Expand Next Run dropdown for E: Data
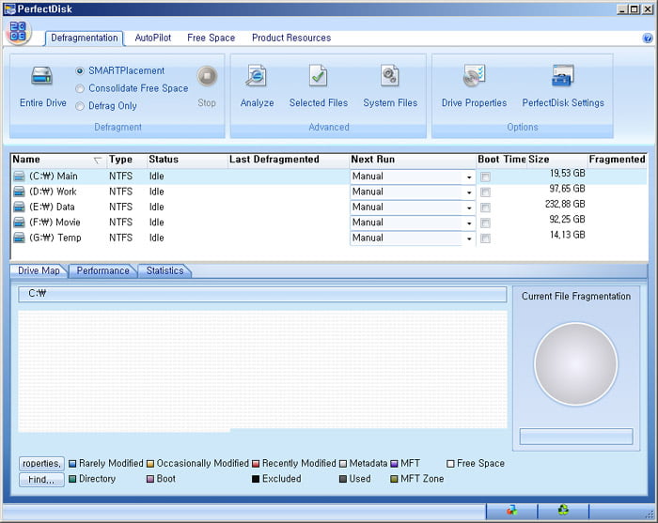The width and height of the screenshot is (658, 523). 468,208
